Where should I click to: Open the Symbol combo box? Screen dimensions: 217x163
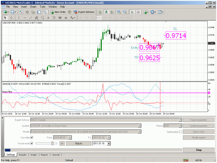tap(86, 126)
